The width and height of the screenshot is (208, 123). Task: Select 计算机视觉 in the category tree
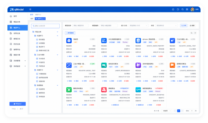click(x=42, y=74)
